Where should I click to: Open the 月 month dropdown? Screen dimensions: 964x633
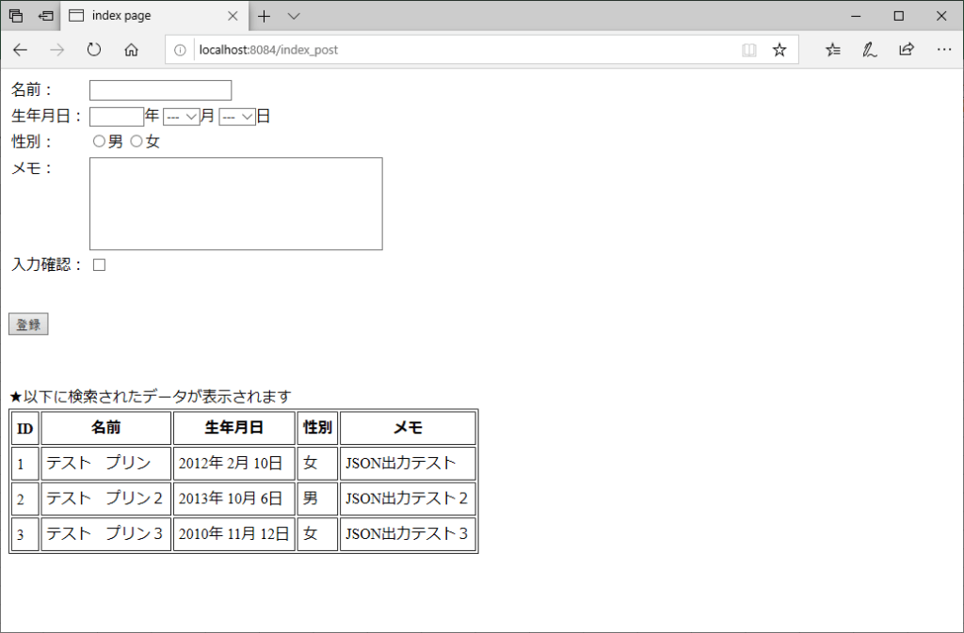tap(180, 116)
